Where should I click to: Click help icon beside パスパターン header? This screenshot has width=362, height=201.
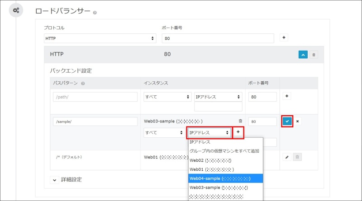tap(83, 83)
